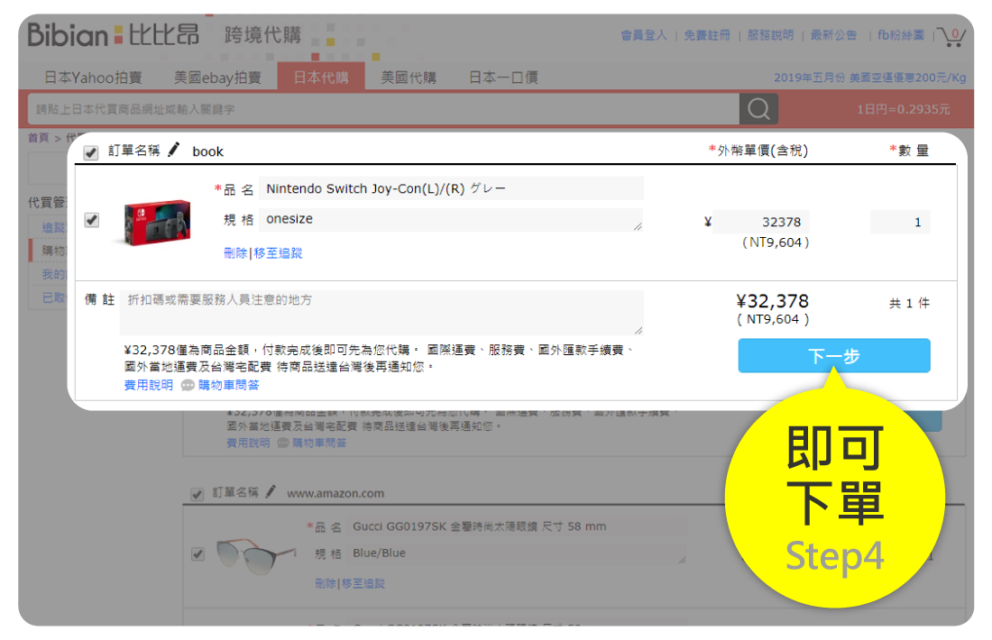Click the 規格 field showing onesize
Viewport: 992px width, 640px height.
[x=451, y=219]
